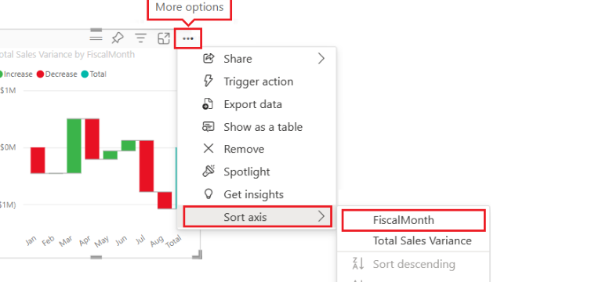Click the green March bar in chart
Screen dimensions: 613x282
coord(74,146)
